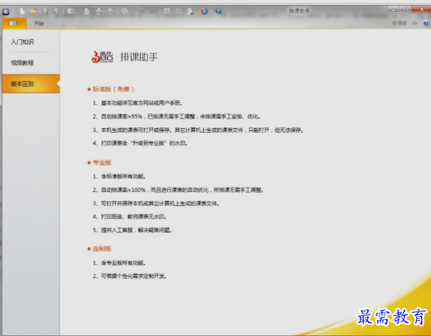The height and width of the screenshot is (336, 431).
Task: Click the line mentioning 自动排课率≈95%
Action: point(176,116)
